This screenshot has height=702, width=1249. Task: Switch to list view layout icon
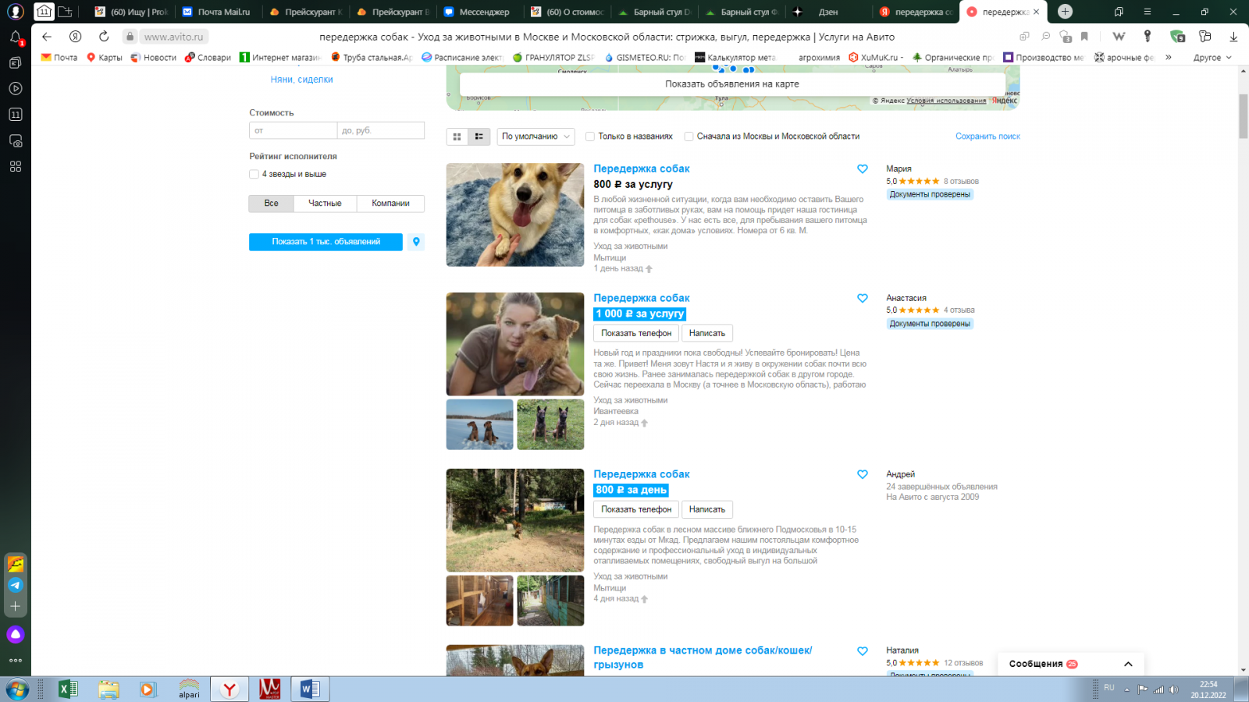[x=479, y=136]
